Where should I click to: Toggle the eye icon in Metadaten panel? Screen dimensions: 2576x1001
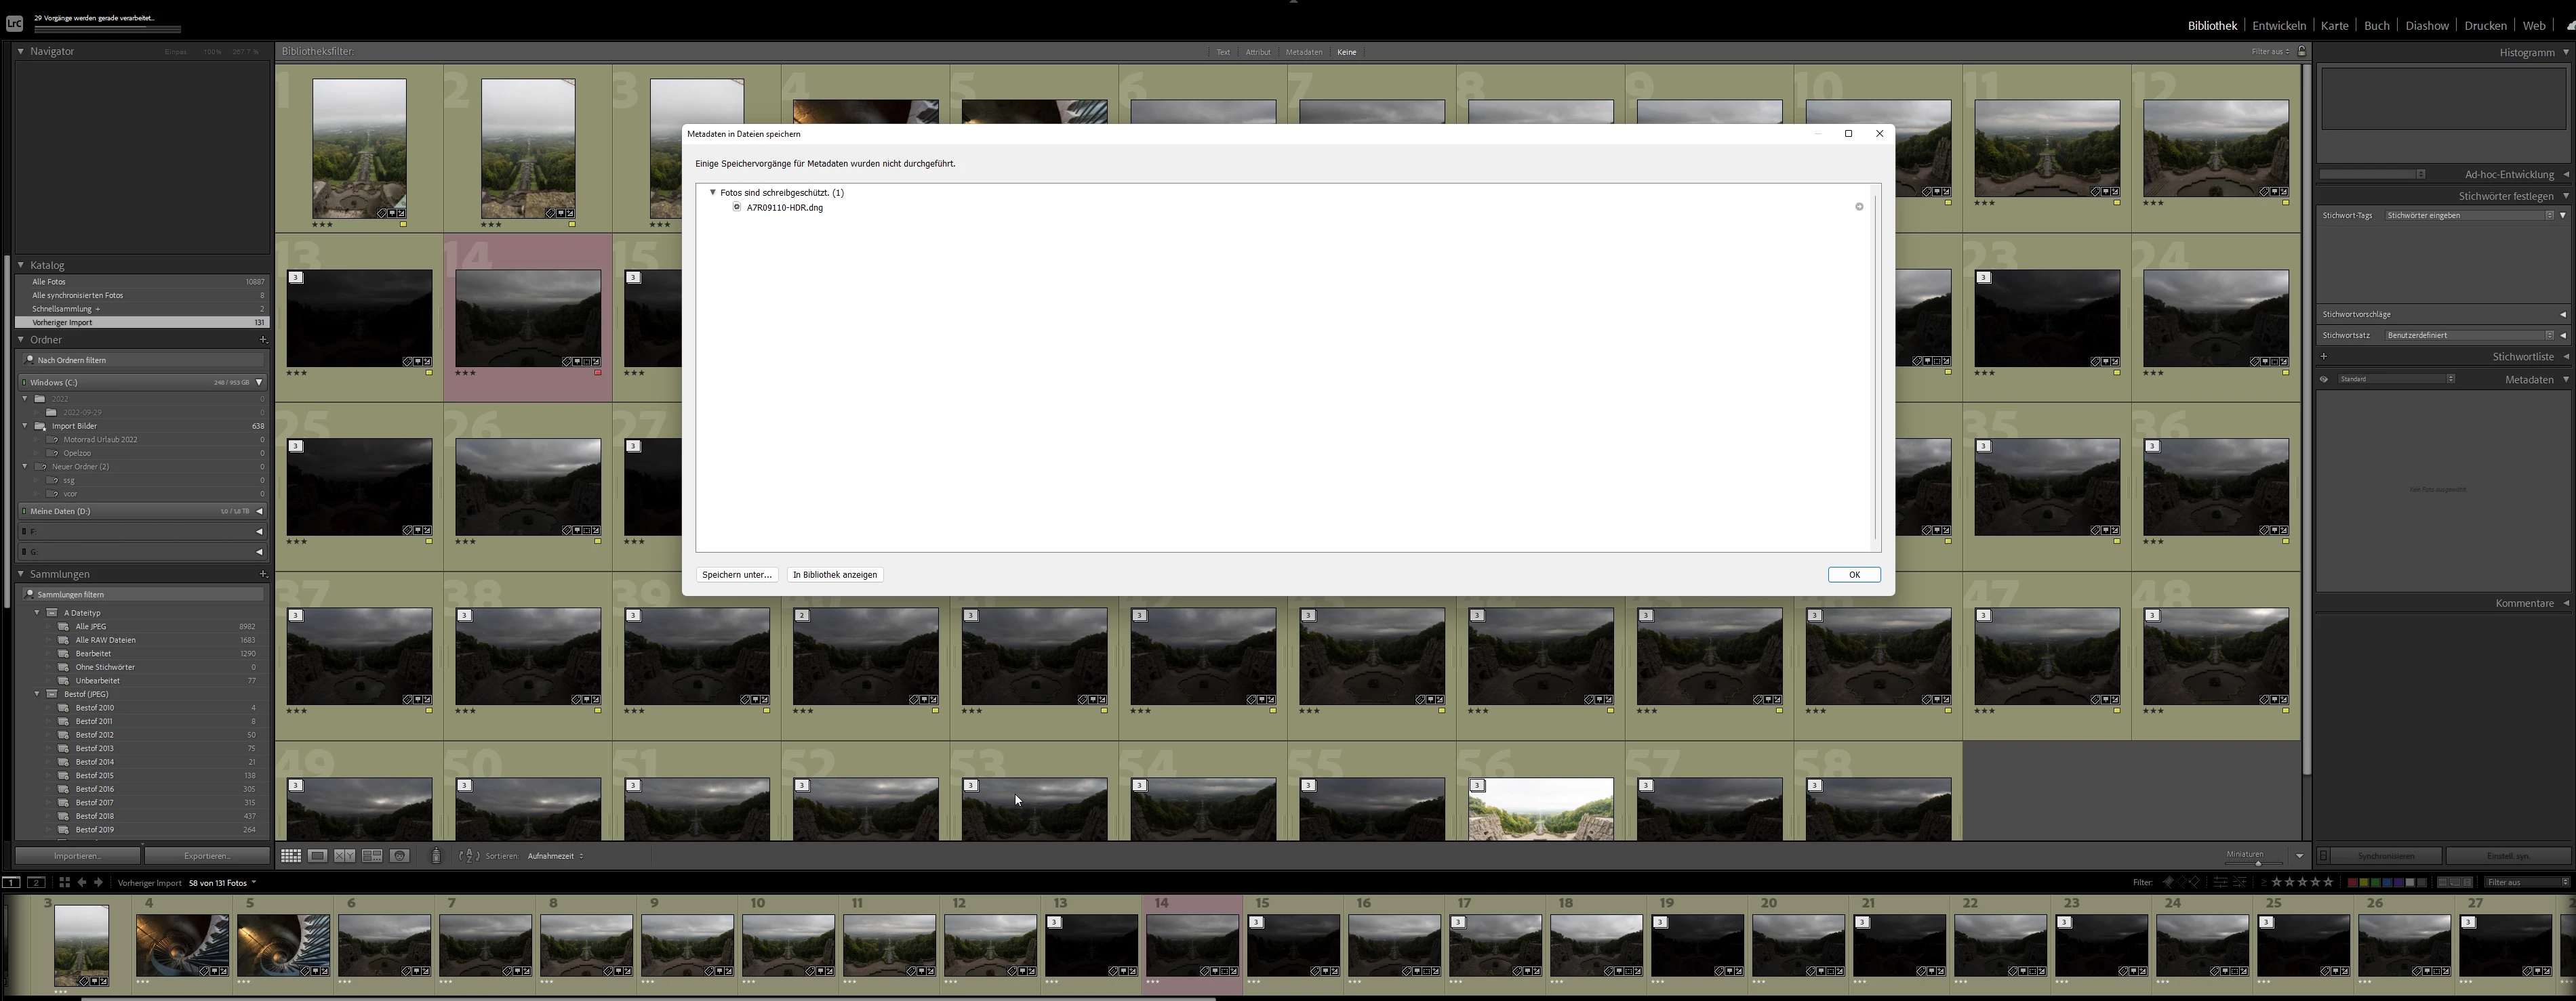[2324, 380]
